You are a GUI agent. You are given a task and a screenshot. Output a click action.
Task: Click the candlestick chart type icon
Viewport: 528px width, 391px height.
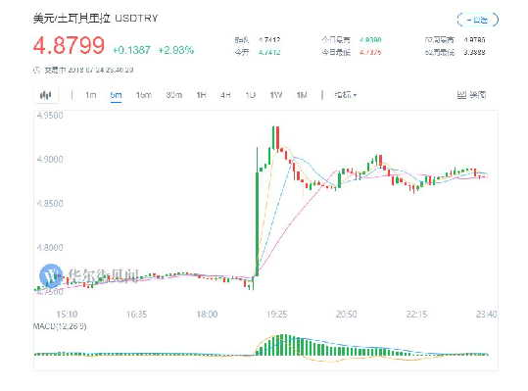point(45,95)
